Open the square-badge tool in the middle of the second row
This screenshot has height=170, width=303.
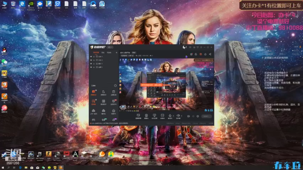pos(103,102)
